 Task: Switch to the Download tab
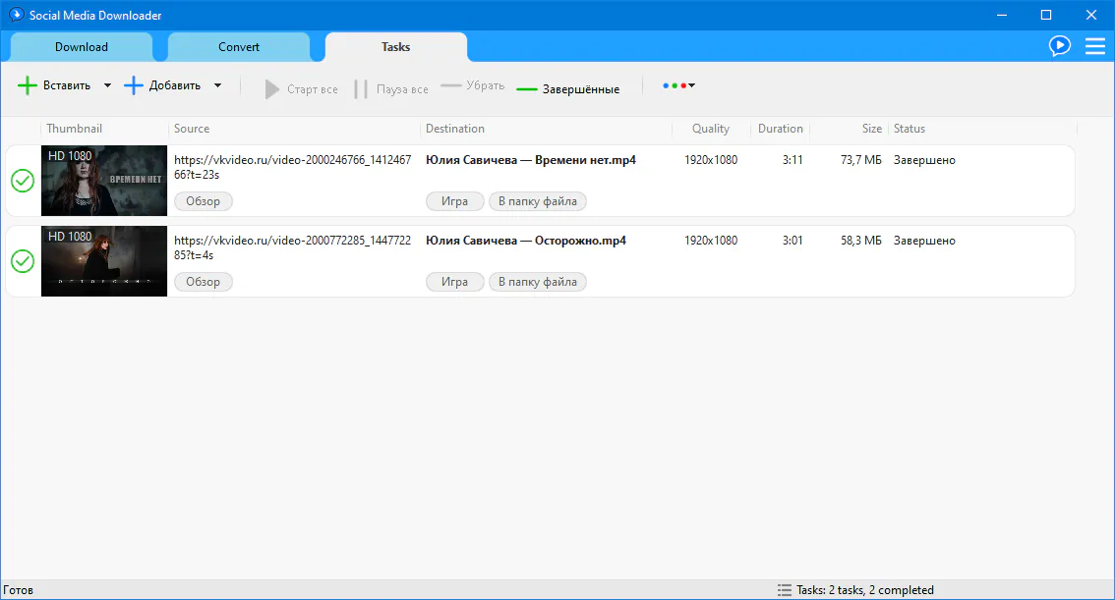(x=82, y=47)
